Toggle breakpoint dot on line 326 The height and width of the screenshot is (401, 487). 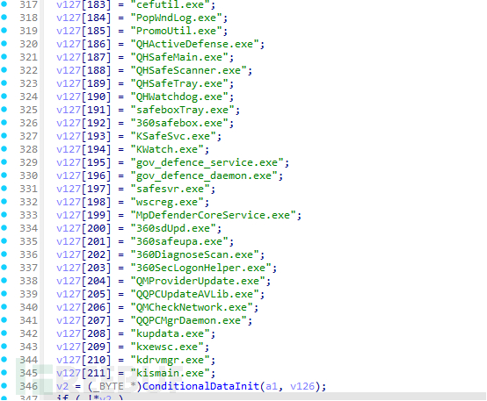[4, 123]
